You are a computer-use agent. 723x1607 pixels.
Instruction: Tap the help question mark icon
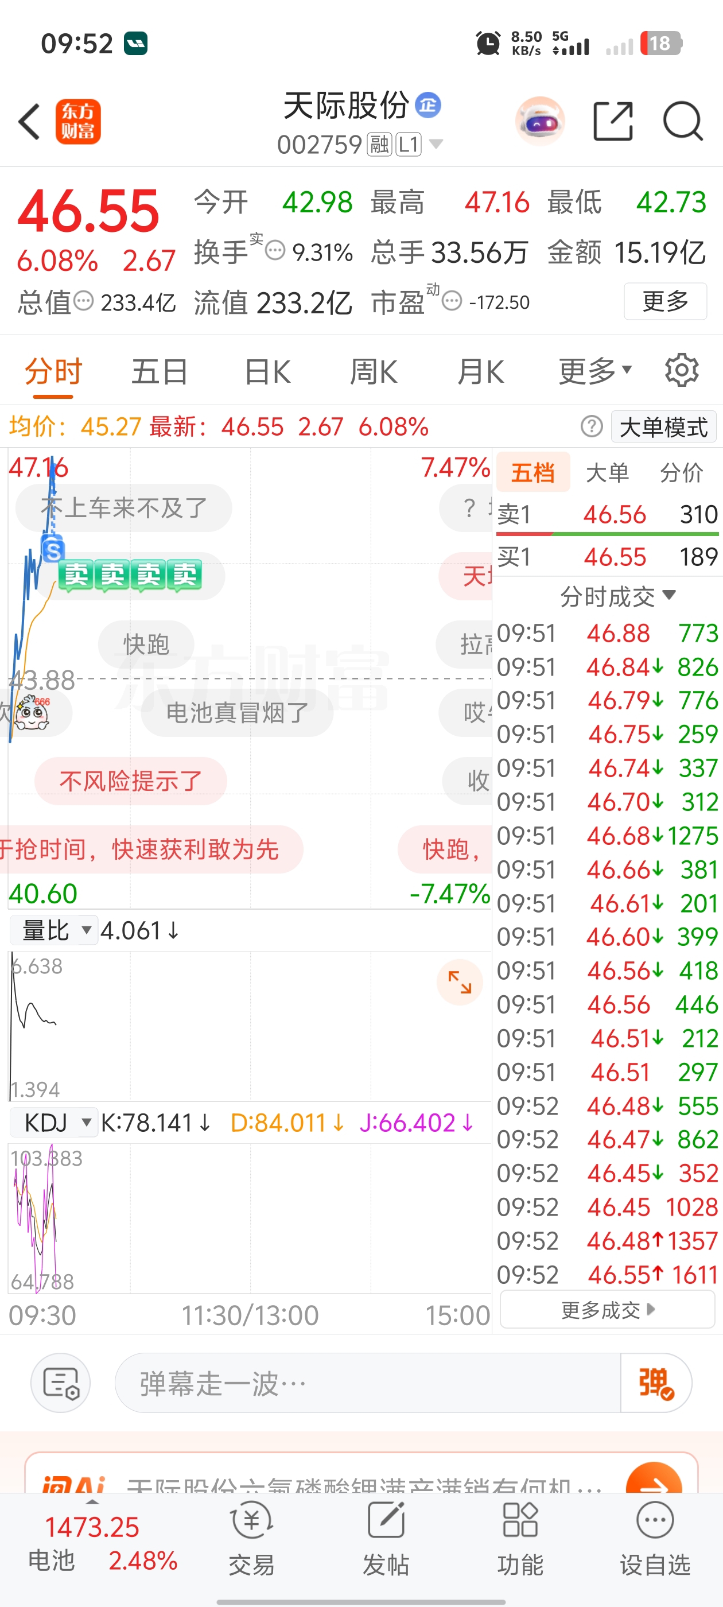(592, 426)
